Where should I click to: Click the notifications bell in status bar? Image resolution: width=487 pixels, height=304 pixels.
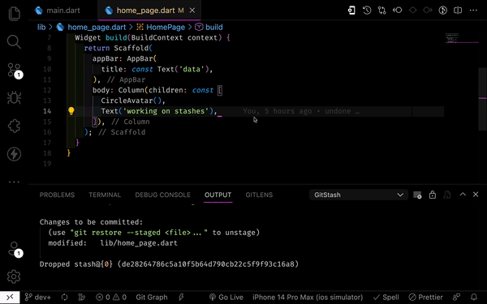pyautogui.click(x=474, y=298)
